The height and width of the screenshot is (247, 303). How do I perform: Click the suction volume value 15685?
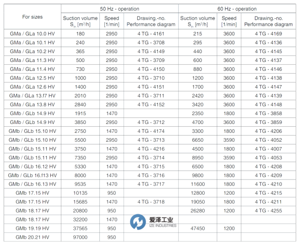click(80, 202)
